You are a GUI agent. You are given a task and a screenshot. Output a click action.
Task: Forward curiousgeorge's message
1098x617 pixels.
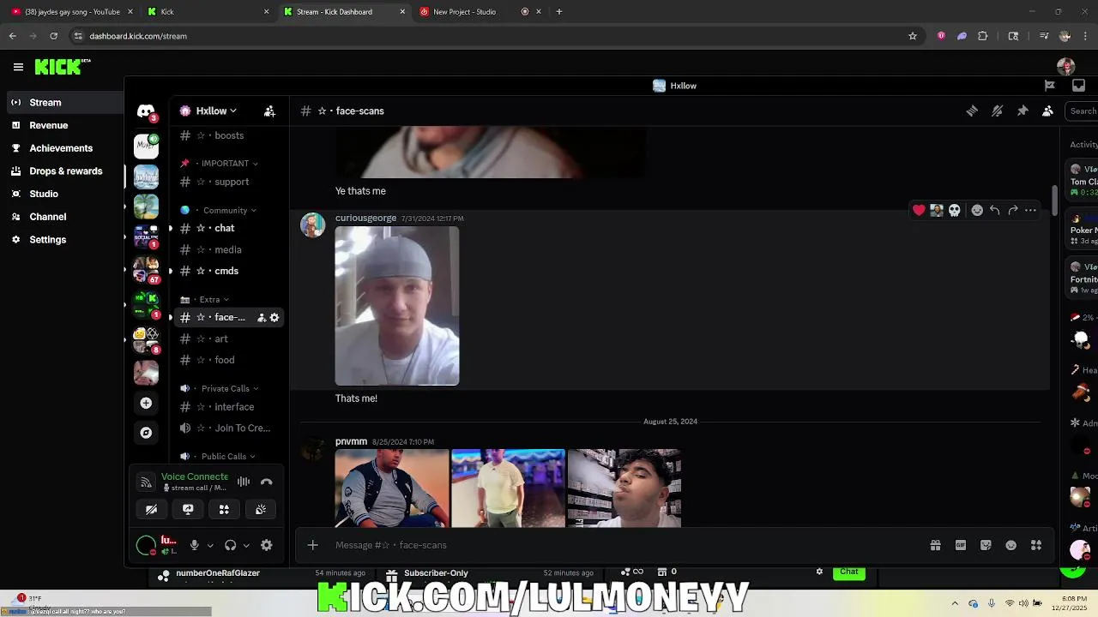coord(1013,210)
